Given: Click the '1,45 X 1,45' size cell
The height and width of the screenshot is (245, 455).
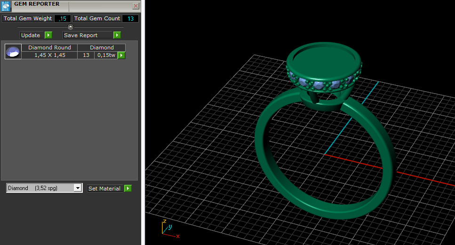Looking at the screenshot, I should coord(49,55).
